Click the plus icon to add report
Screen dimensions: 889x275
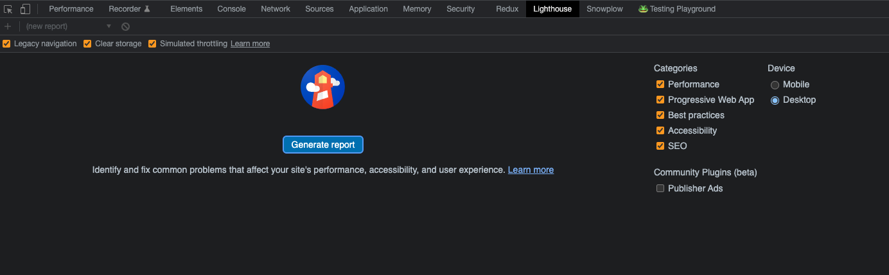pyautogui.click(x=8, y=26)
